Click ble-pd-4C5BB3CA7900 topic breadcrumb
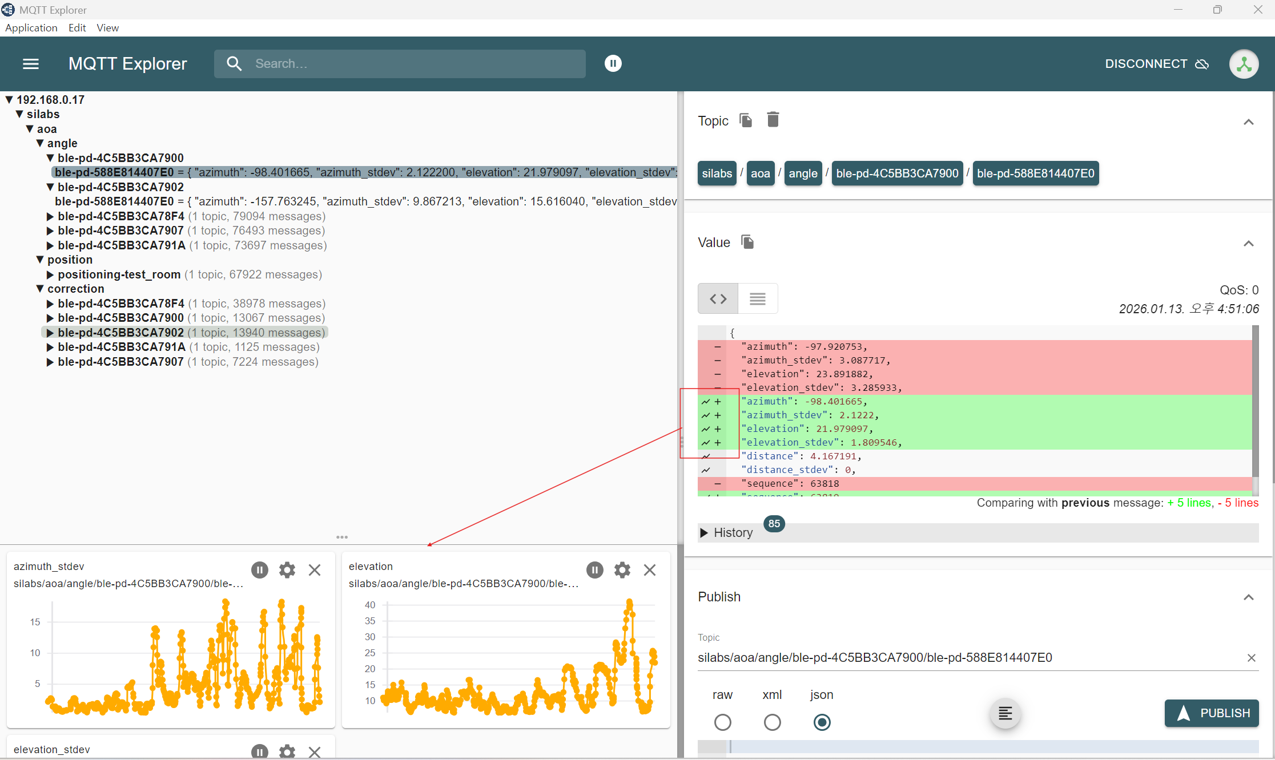1275x760 pixels. click(x=897, y=173)
